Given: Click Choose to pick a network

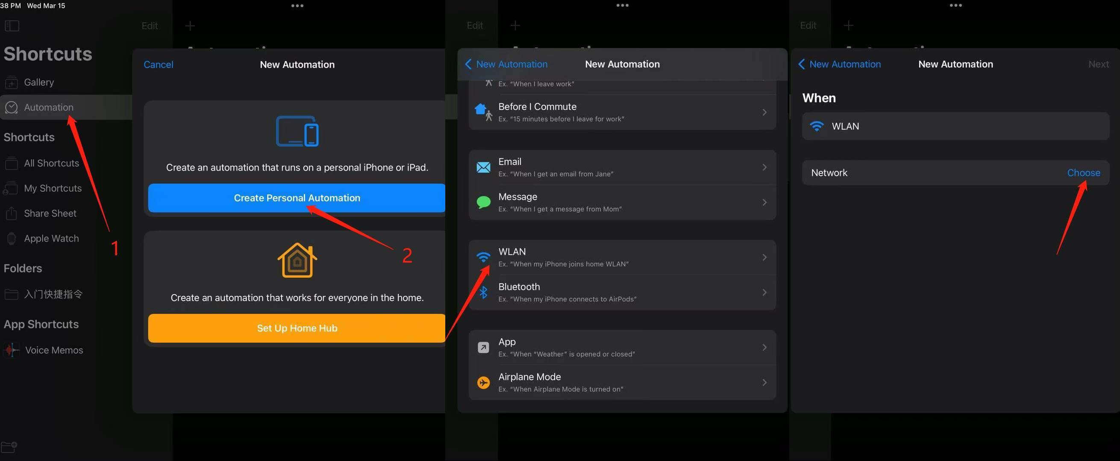Looking at the screenshot, I should (x=1084, y=173).
